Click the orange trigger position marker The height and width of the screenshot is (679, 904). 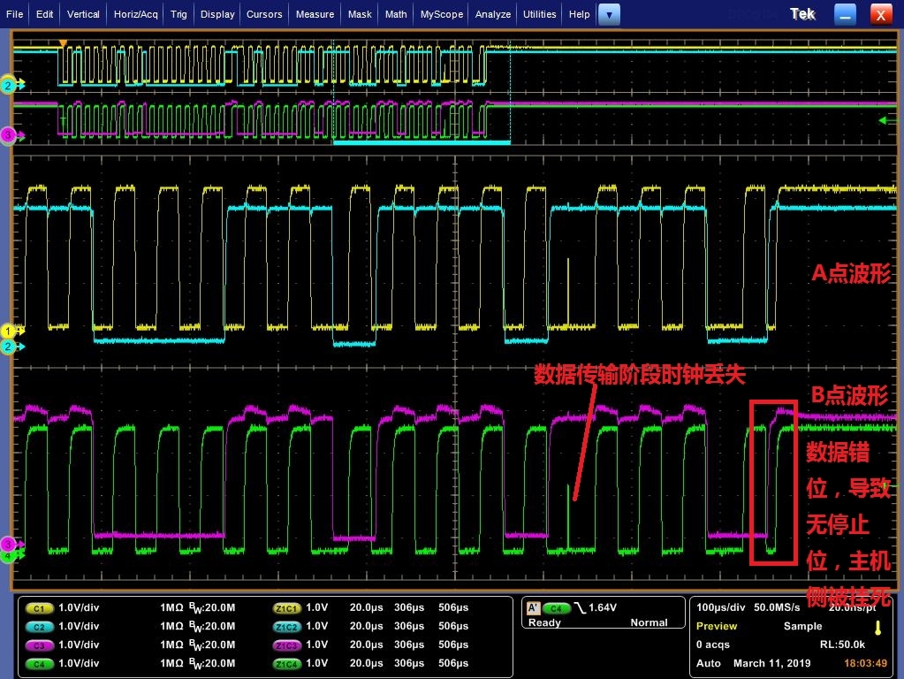tap(62, 42)
